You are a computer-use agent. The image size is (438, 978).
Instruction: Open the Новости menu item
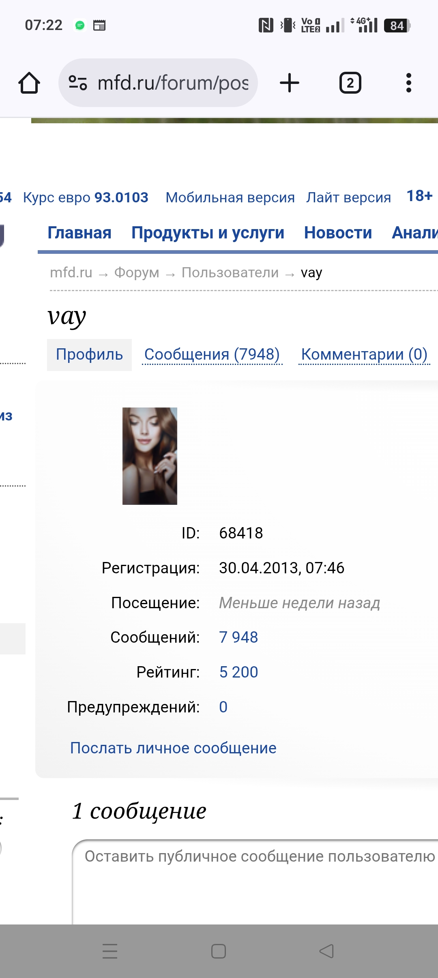coord(338,233)
